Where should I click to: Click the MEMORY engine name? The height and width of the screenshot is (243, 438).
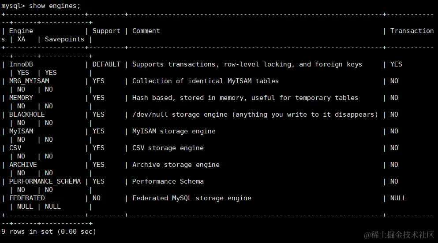21,98
